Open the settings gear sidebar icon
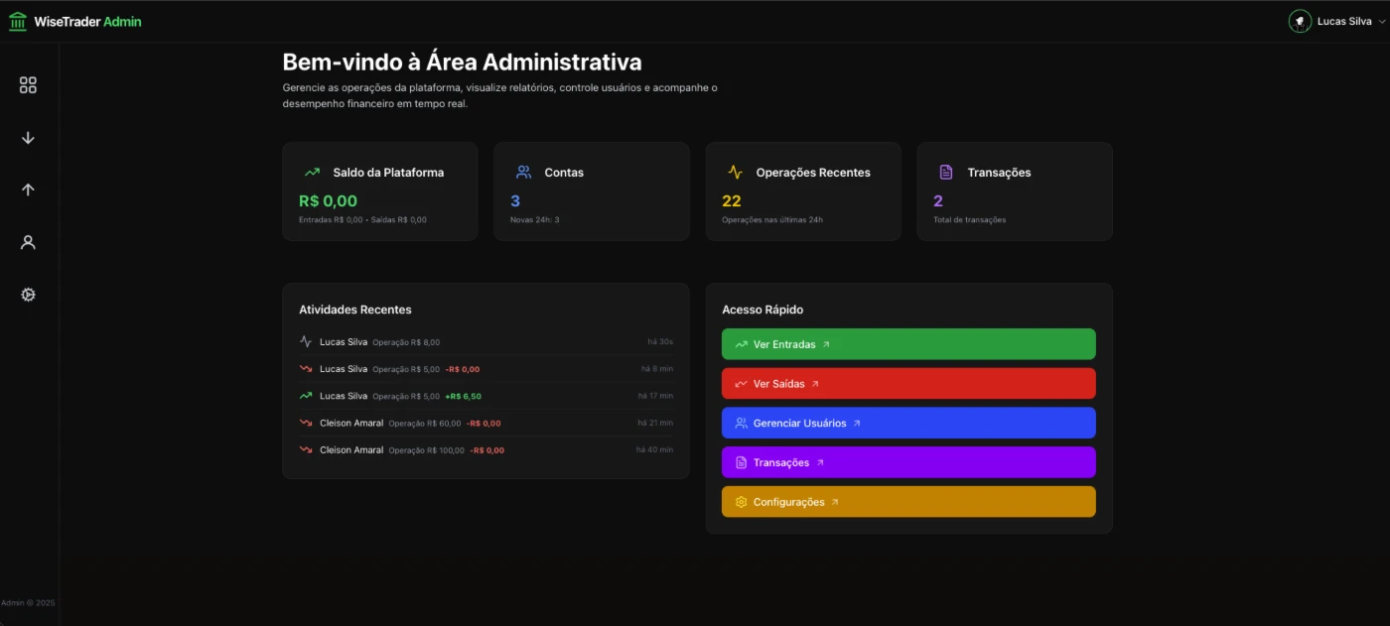 (x=28, y=295)
